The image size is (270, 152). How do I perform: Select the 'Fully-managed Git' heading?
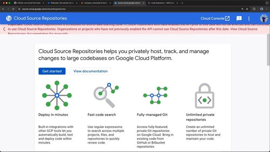tap(152, 114)
